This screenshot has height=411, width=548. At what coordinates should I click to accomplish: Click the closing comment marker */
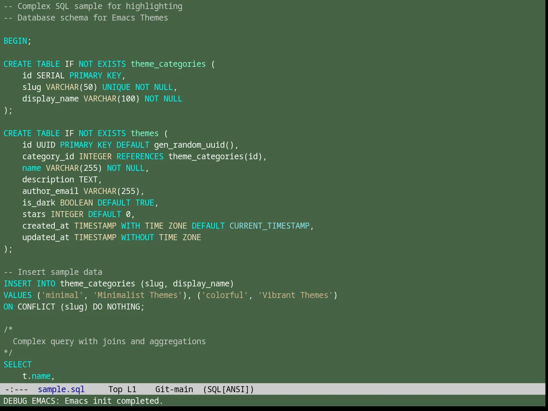8,353
